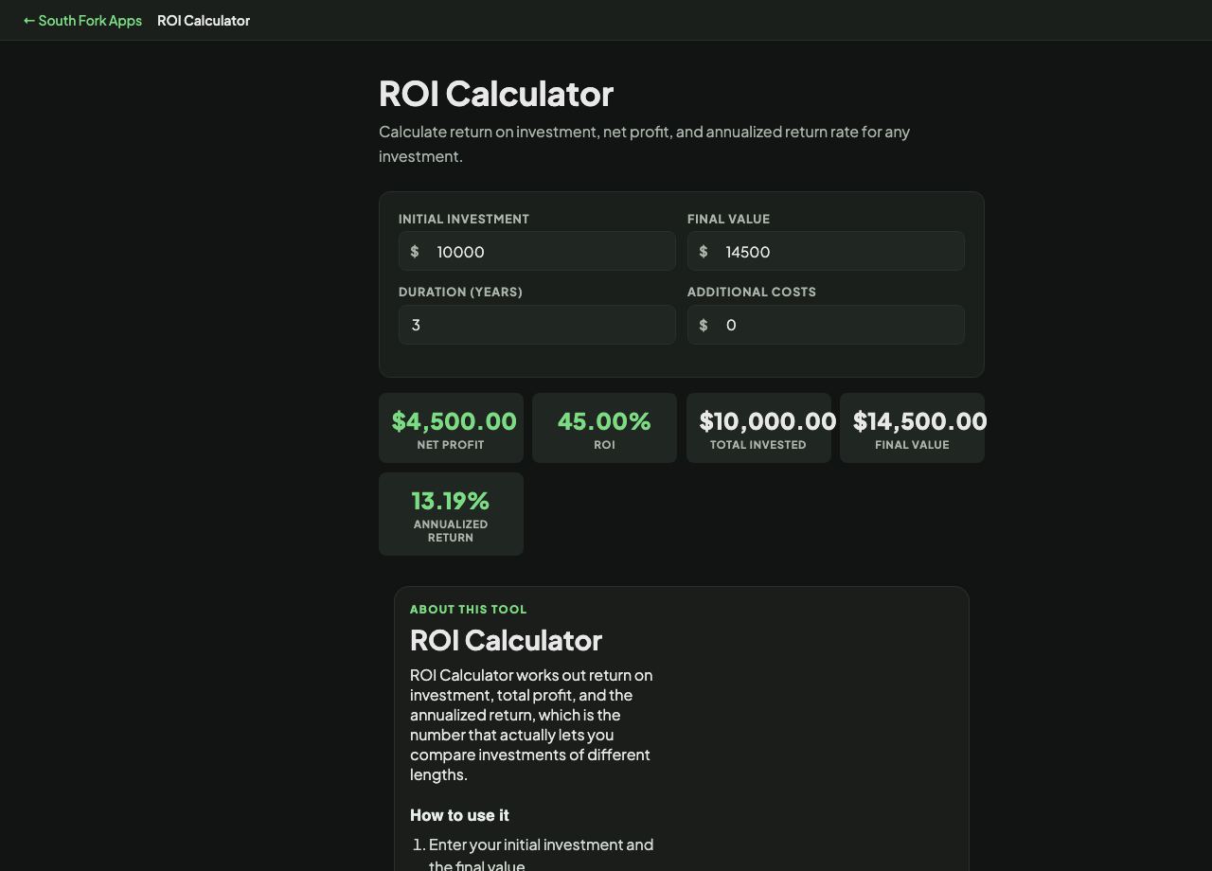Click the ROI Calculator heading in the about card

(x=506, y=640)
